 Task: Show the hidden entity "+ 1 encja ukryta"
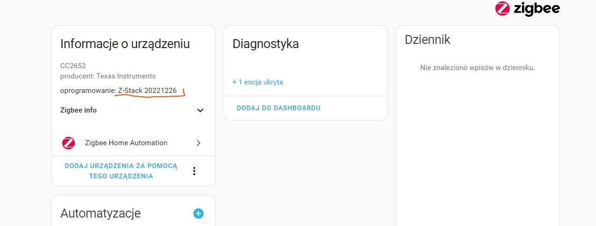(258, 82)
